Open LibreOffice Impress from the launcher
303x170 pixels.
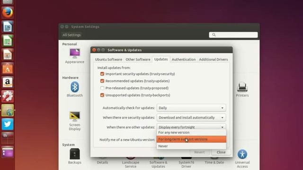8,55
